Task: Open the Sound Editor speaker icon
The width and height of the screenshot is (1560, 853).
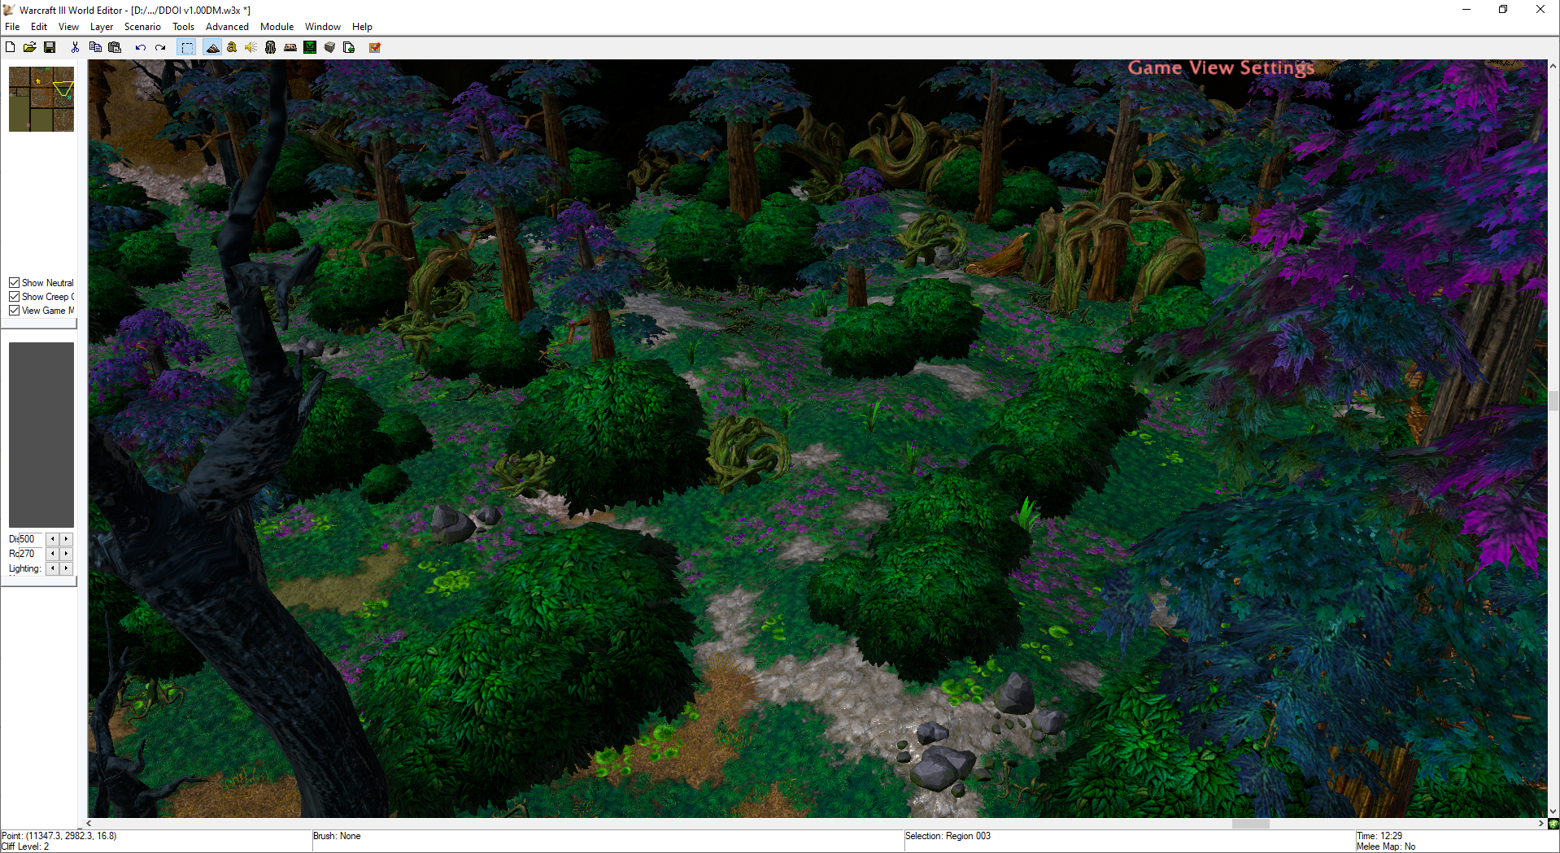Action: coord(251,47)
